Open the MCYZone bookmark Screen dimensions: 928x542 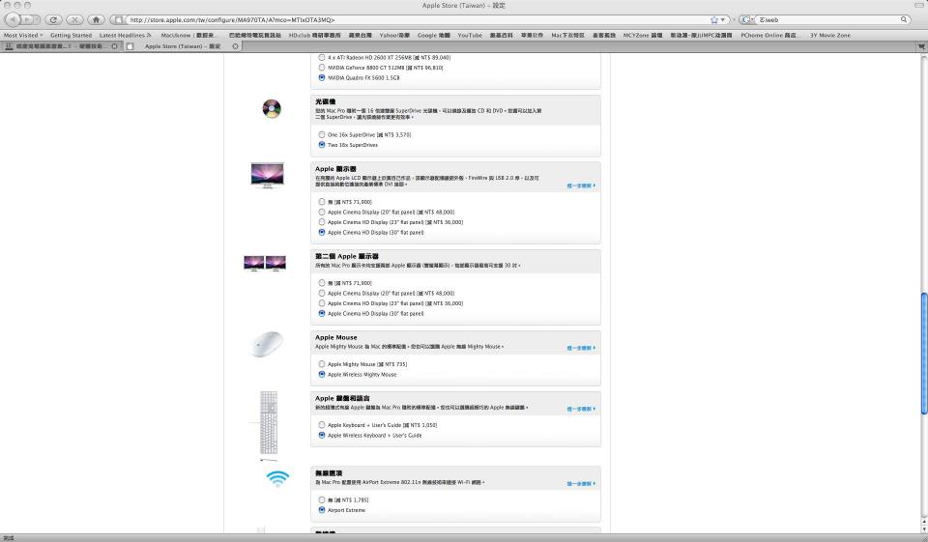click(x=642, y=35)
